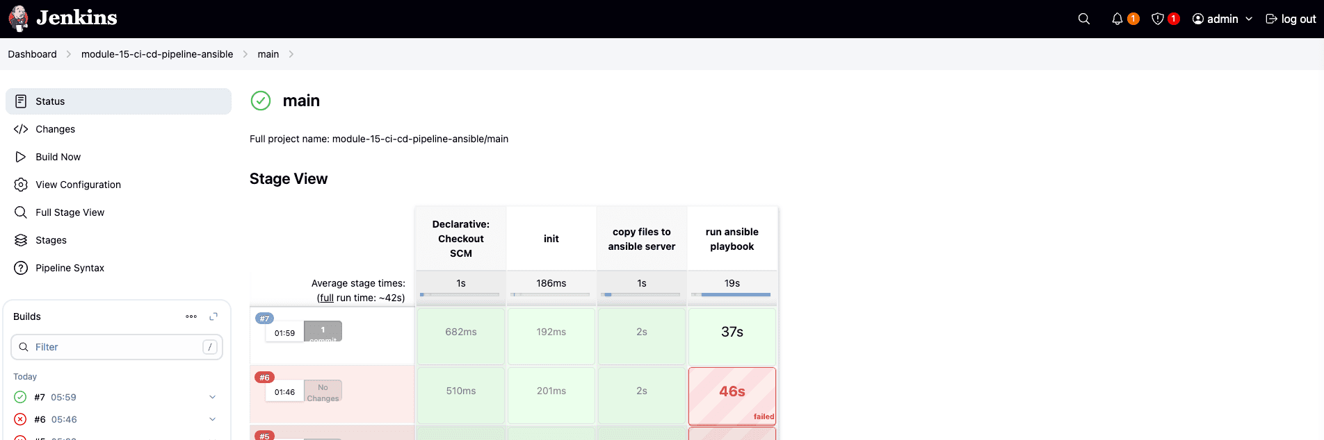
Task: Click the orange notification count badge
Action: tap(1133, 19)
